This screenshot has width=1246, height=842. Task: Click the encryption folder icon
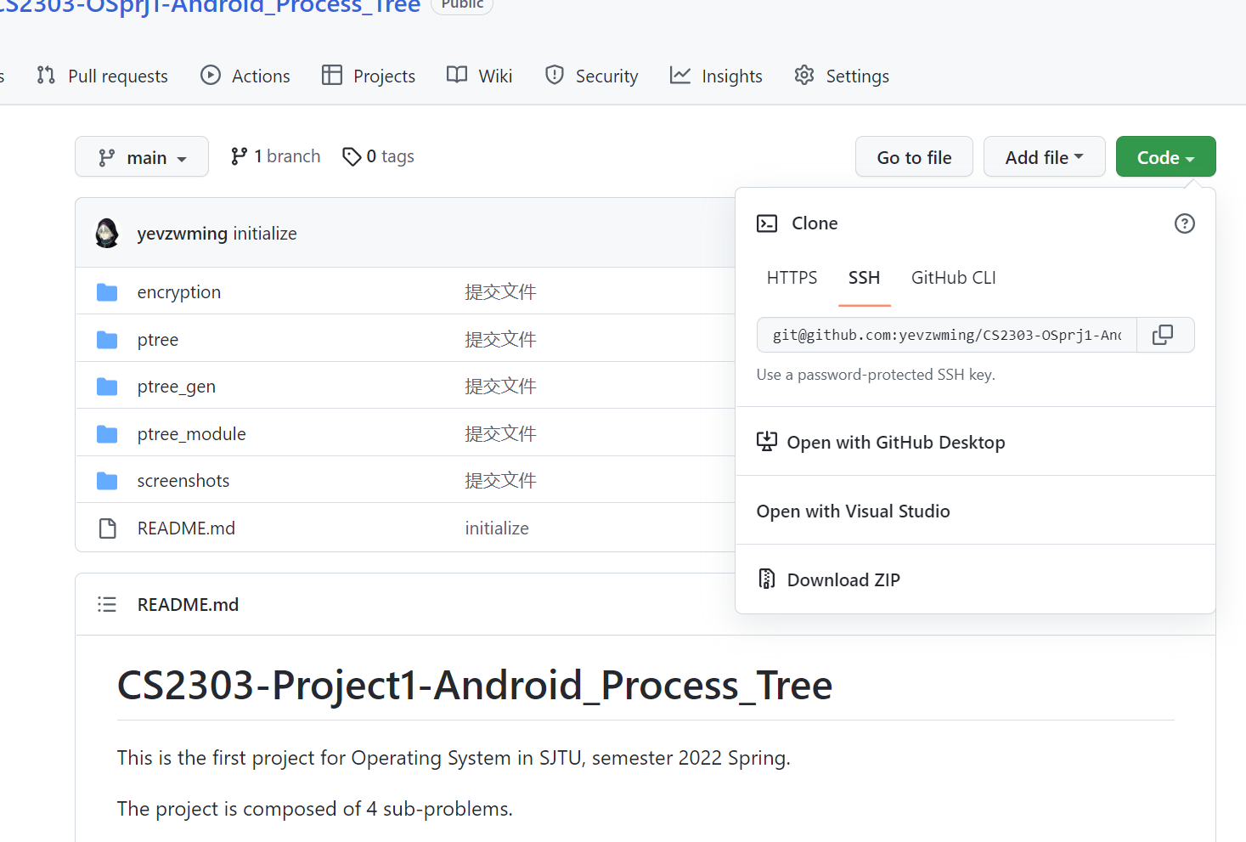(107, 292)
